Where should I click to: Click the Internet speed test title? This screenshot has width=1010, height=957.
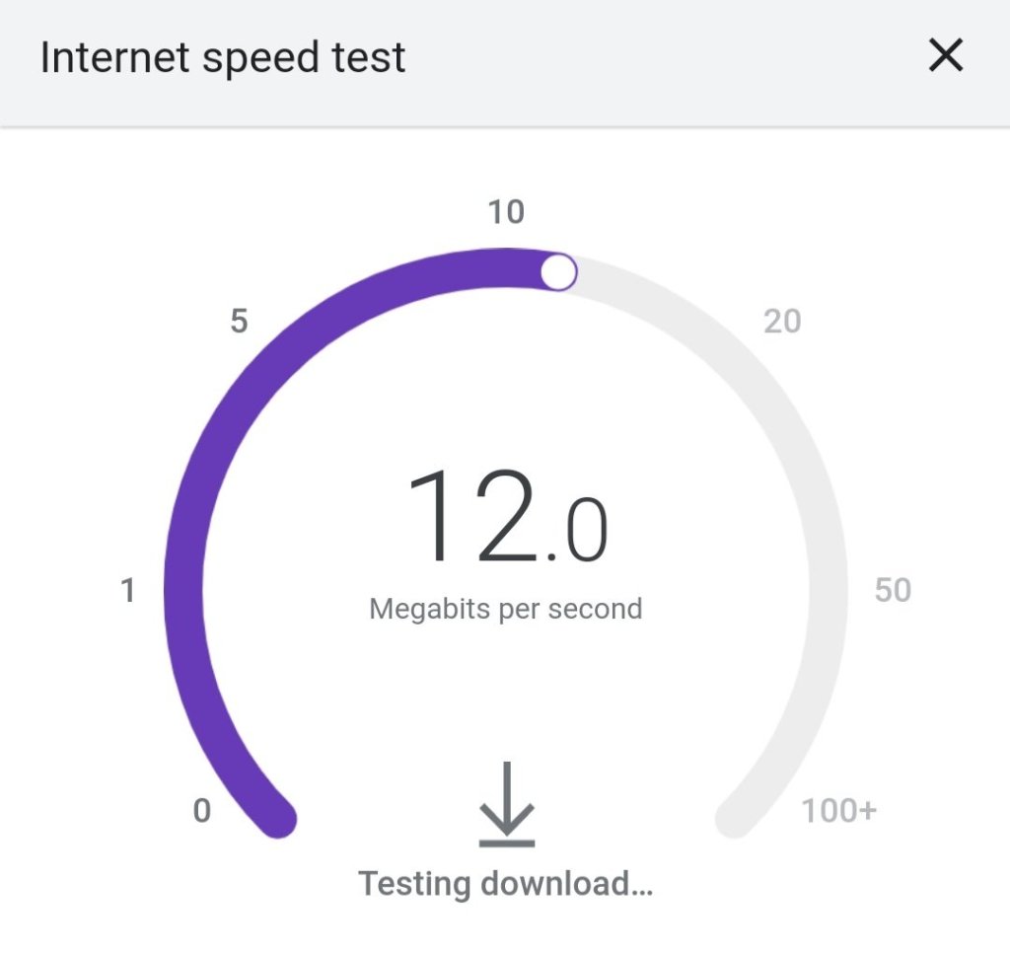click(x=223, y=57)
